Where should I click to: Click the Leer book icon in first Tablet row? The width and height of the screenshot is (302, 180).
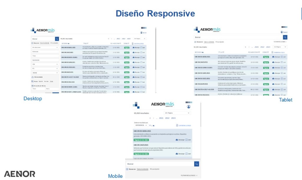[x=282, y=57]
